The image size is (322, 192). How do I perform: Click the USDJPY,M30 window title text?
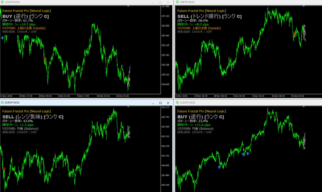point(12,2)
